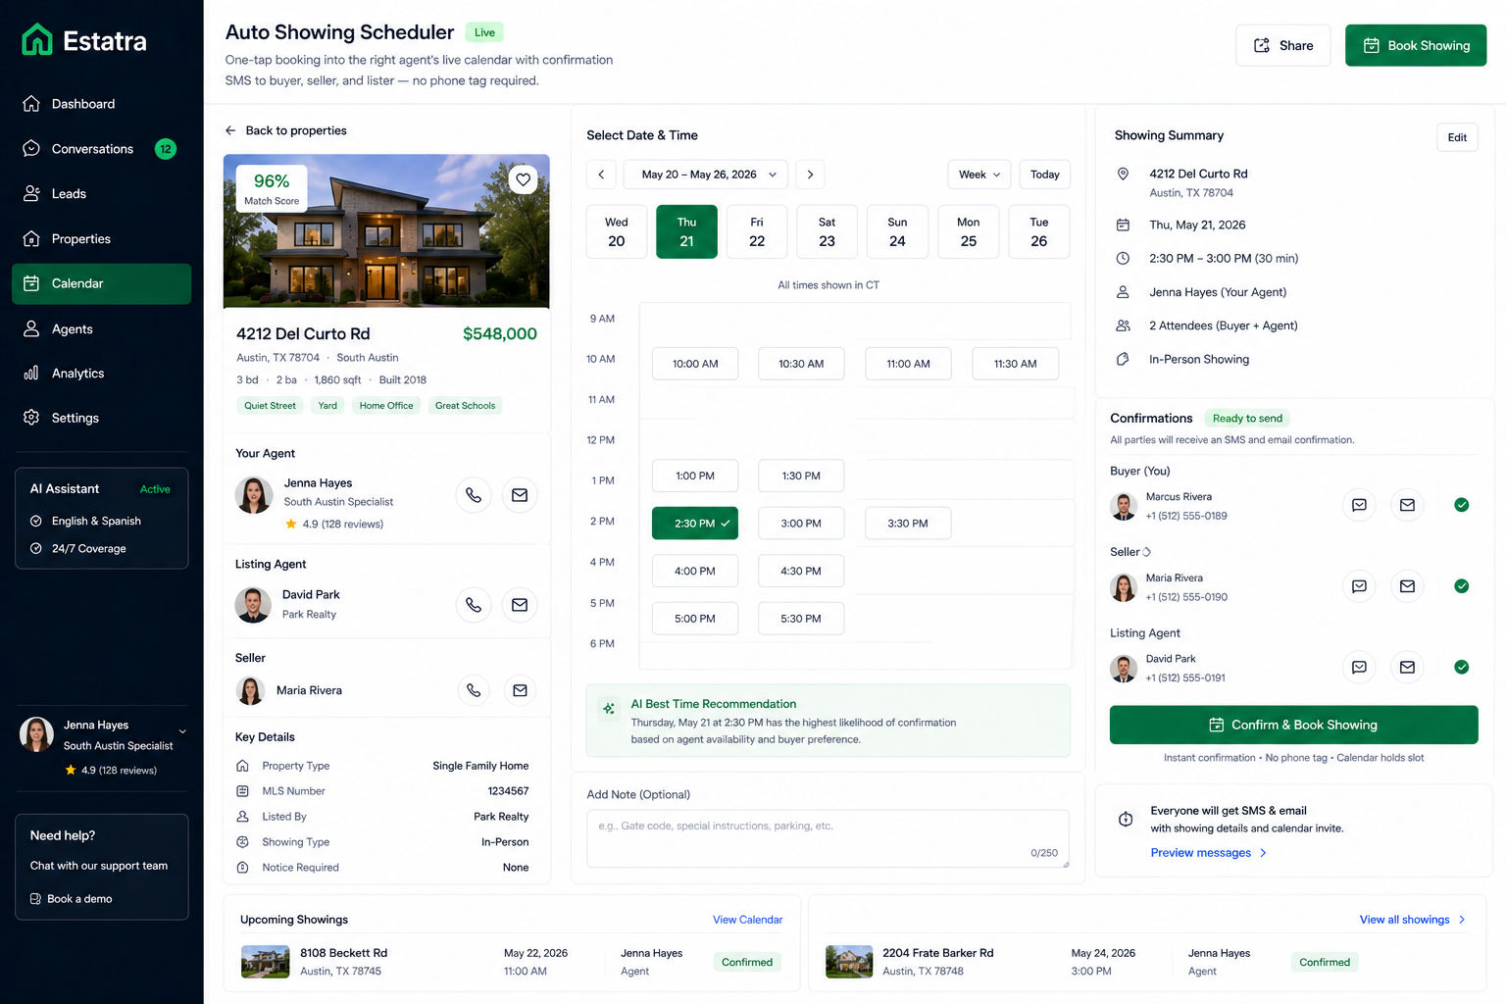Send SMS to seller Maria Rivera in Confirmations
1506x1004 pixels.
[1359, 586]
